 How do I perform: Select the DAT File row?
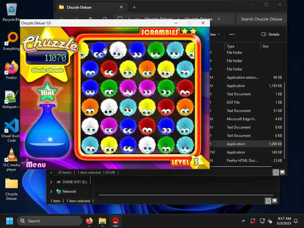(246, 102)
